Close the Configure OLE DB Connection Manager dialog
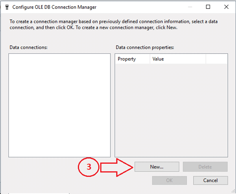 click(227, 7)
